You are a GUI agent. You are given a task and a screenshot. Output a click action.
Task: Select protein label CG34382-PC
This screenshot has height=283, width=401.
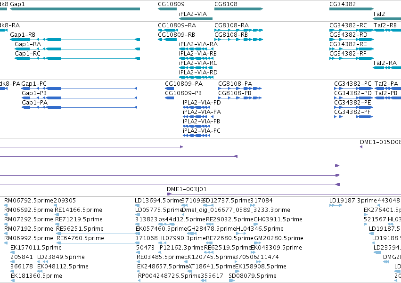(352, 84)
